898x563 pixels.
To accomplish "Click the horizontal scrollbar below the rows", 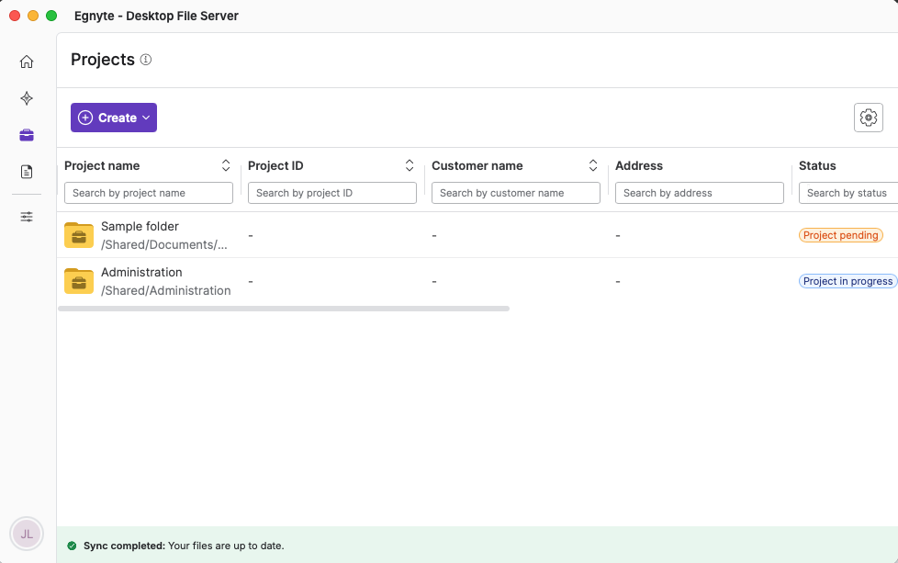I will point(285,309).
